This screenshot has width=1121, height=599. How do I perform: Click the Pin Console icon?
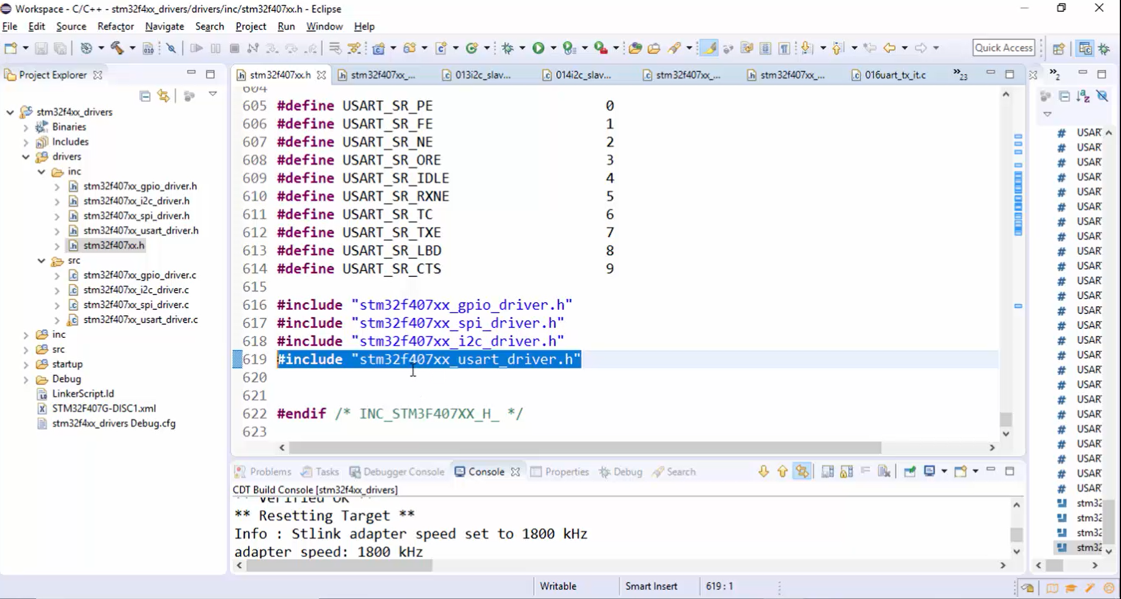(910, 471)
